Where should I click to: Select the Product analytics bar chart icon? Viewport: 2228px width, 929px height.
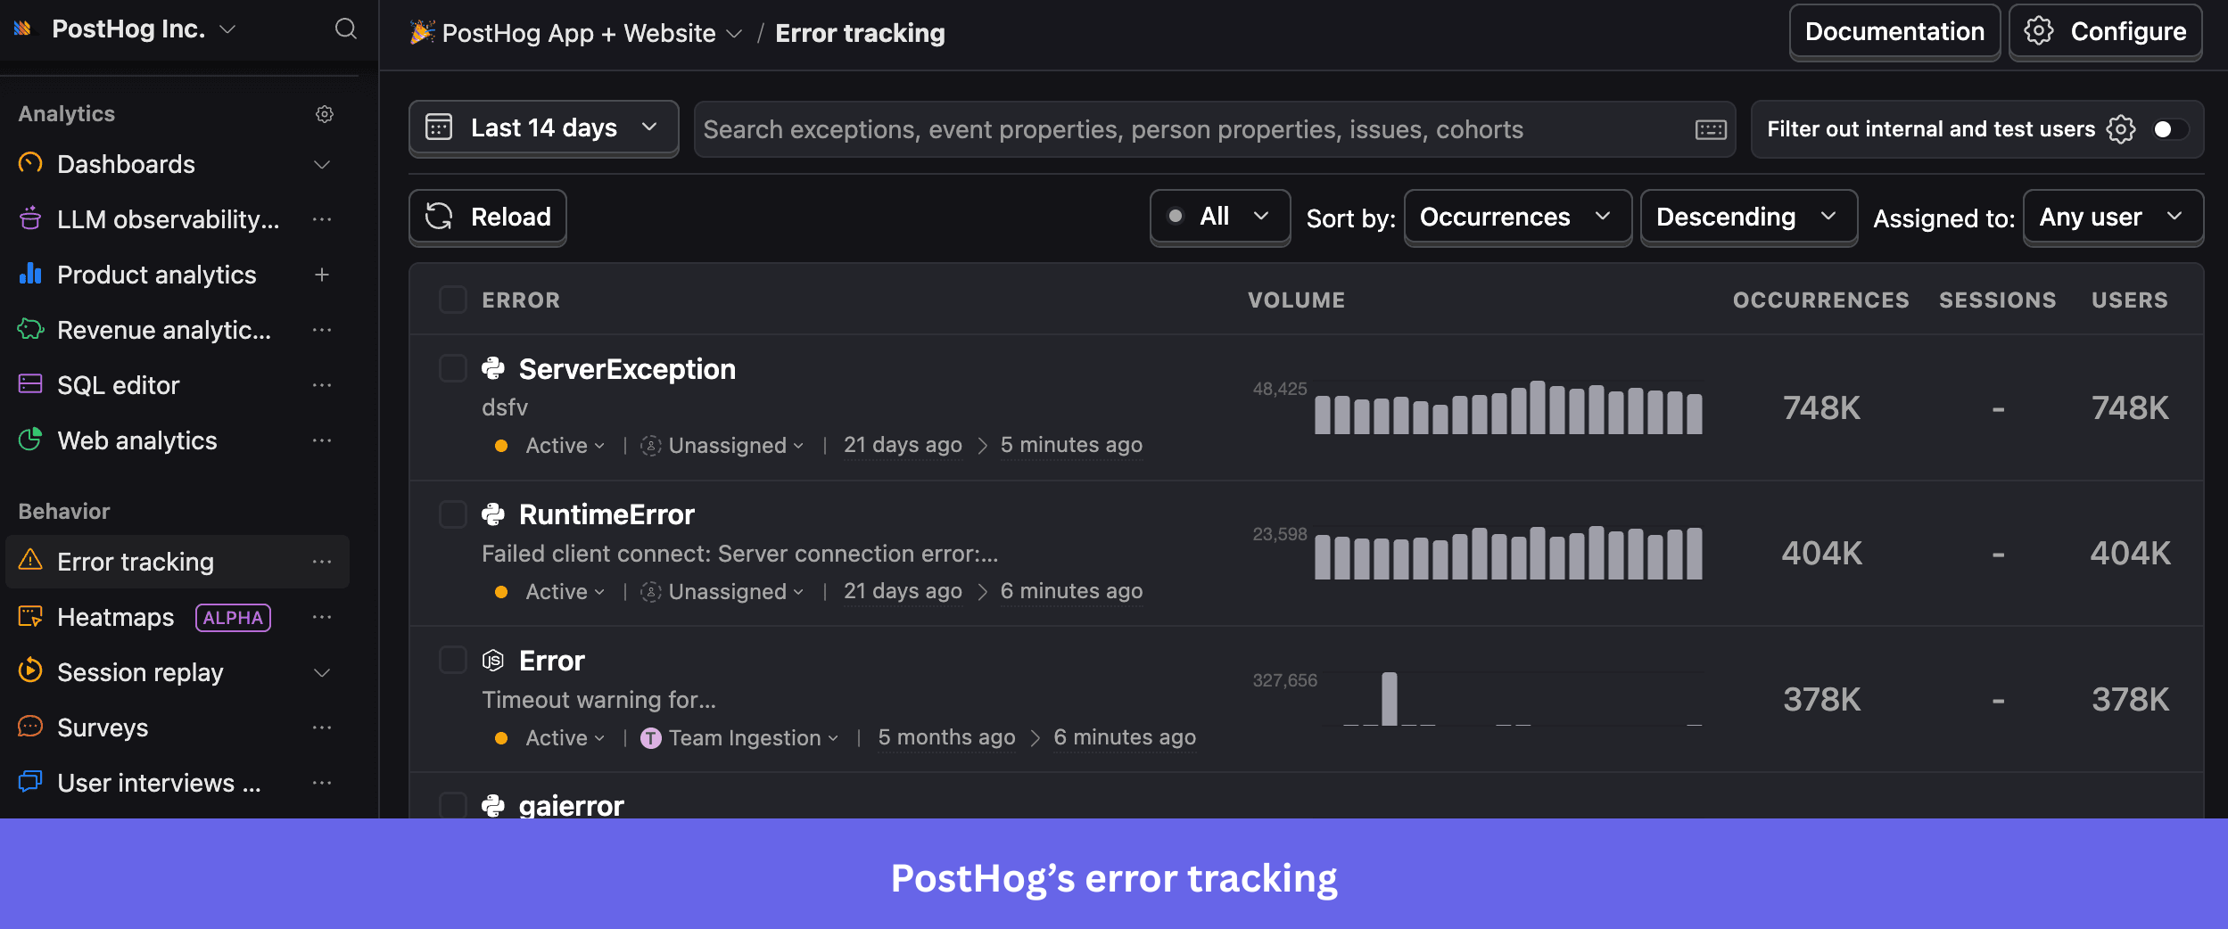pyautogui.click(x=30, y=275)
